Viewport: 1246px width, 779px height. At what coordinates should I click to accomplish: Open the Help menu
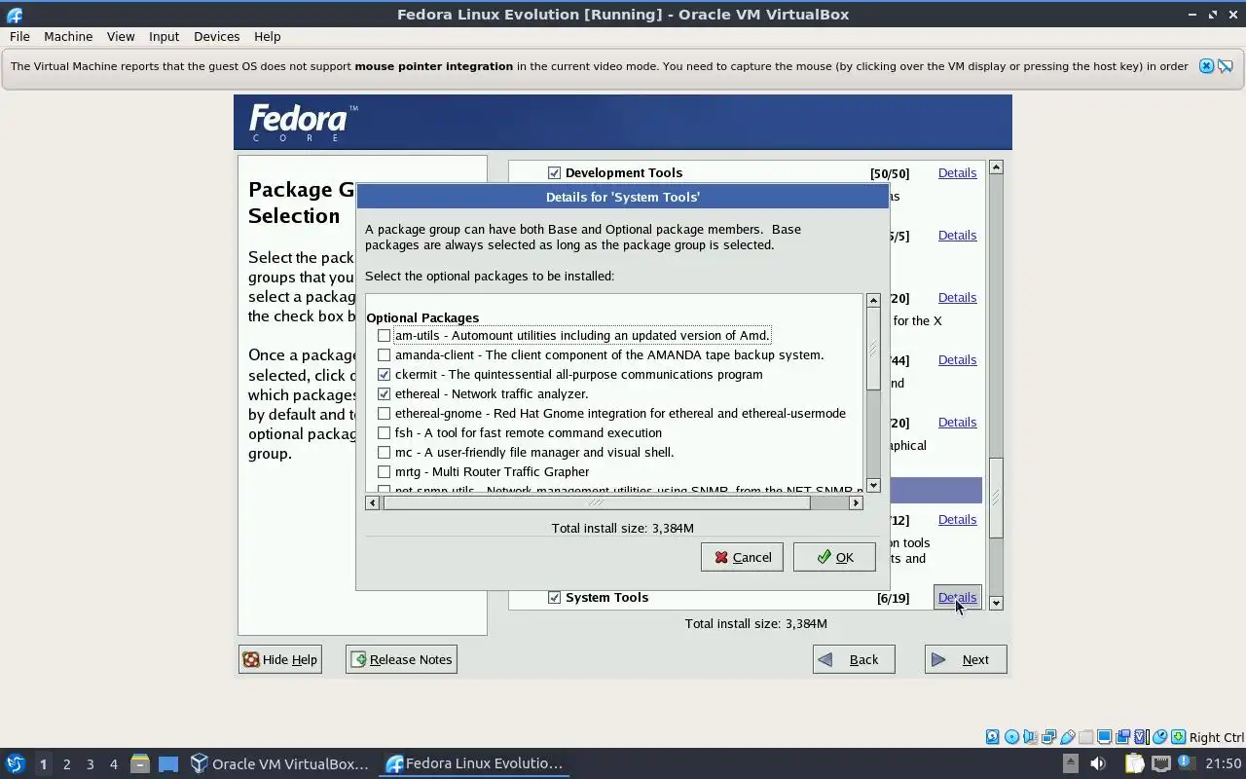(x=267, y=36)
